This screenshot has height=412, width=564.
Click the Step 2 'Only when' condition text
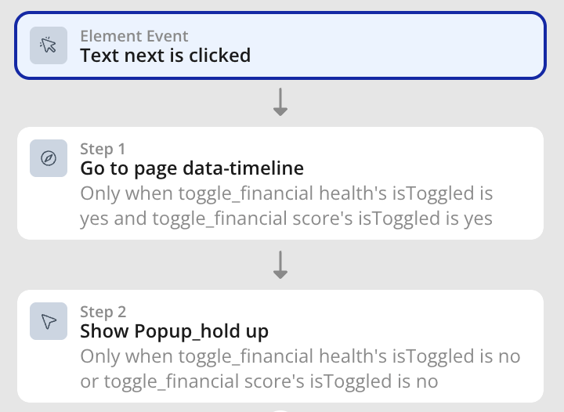[300, 368]
